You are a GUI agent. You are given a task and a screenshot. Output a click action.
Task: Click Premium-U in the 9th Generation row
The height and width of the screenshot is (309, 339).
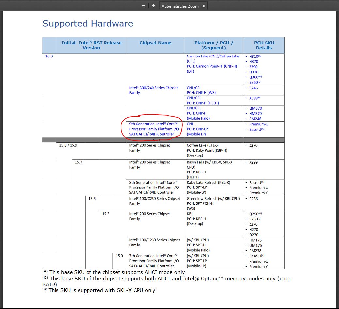(259, 124)
